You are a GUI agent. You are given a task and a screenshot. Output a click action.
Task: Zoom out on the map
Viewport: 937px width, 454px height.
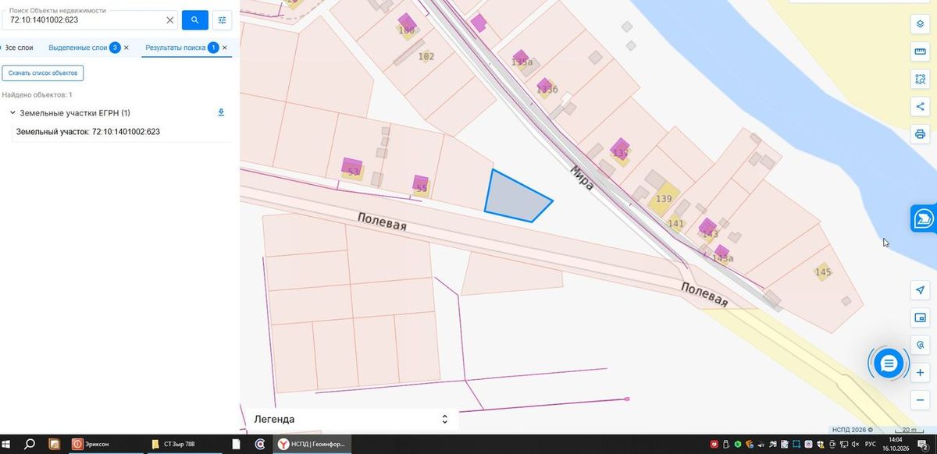(920, 400)
